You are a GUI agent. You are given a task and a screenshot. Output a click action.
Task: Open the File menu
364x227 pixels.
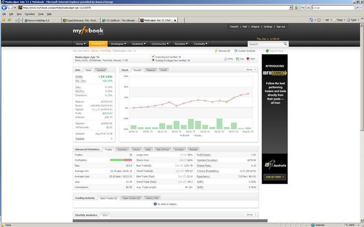click(4, 14)
